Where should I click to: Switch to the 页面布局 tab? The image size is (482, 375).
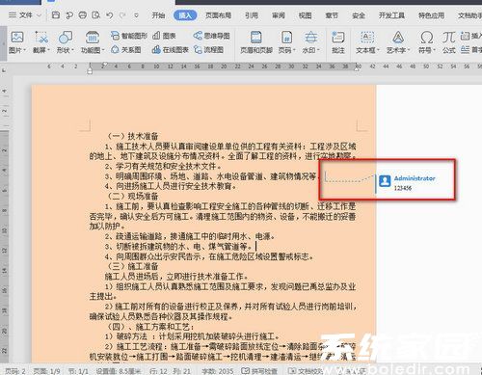click(218, 15)
